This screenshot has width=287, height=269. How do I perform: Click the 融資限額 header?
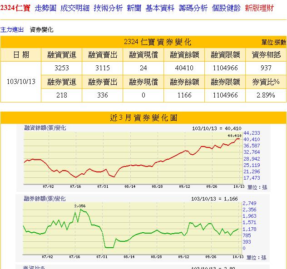[225, 55]
